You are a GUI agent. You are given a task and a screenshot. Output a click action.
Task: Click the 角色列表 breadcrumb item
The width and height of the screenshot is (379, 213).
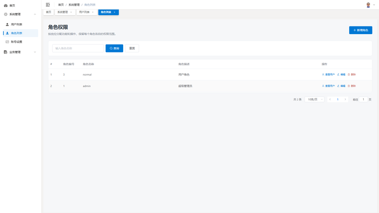pyautogui.click(x=90, y=5)
